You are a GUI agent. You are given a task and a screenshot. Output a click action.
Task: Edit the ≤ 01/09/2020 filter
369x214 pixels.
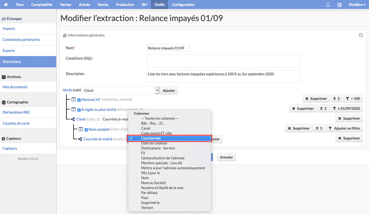(x=346, y=108)
